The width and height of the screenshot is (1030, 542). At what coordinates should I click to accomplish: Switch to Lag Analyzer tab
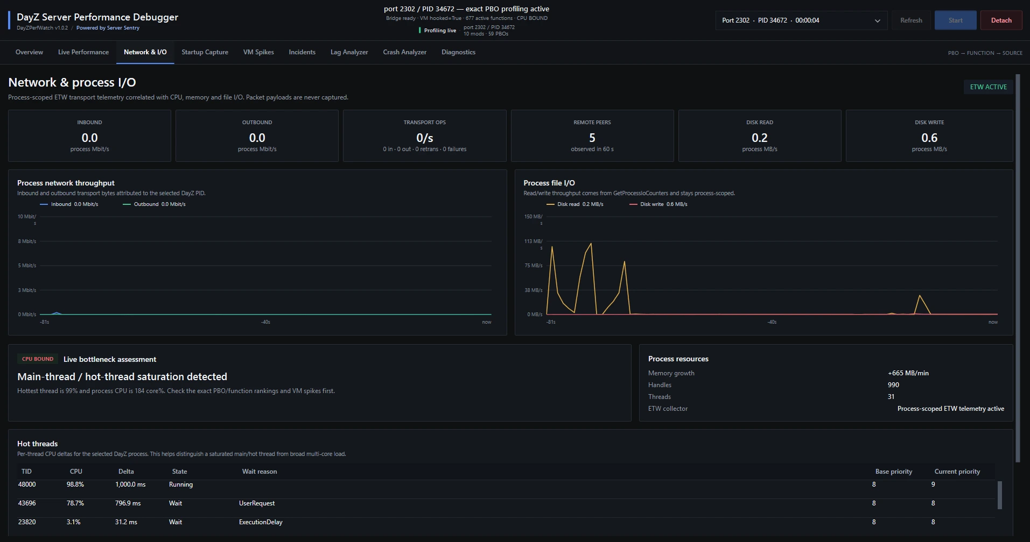349,52
